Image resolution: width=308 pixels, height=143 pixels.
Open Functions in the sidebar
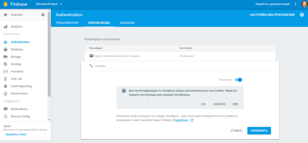tap(17, 72)
